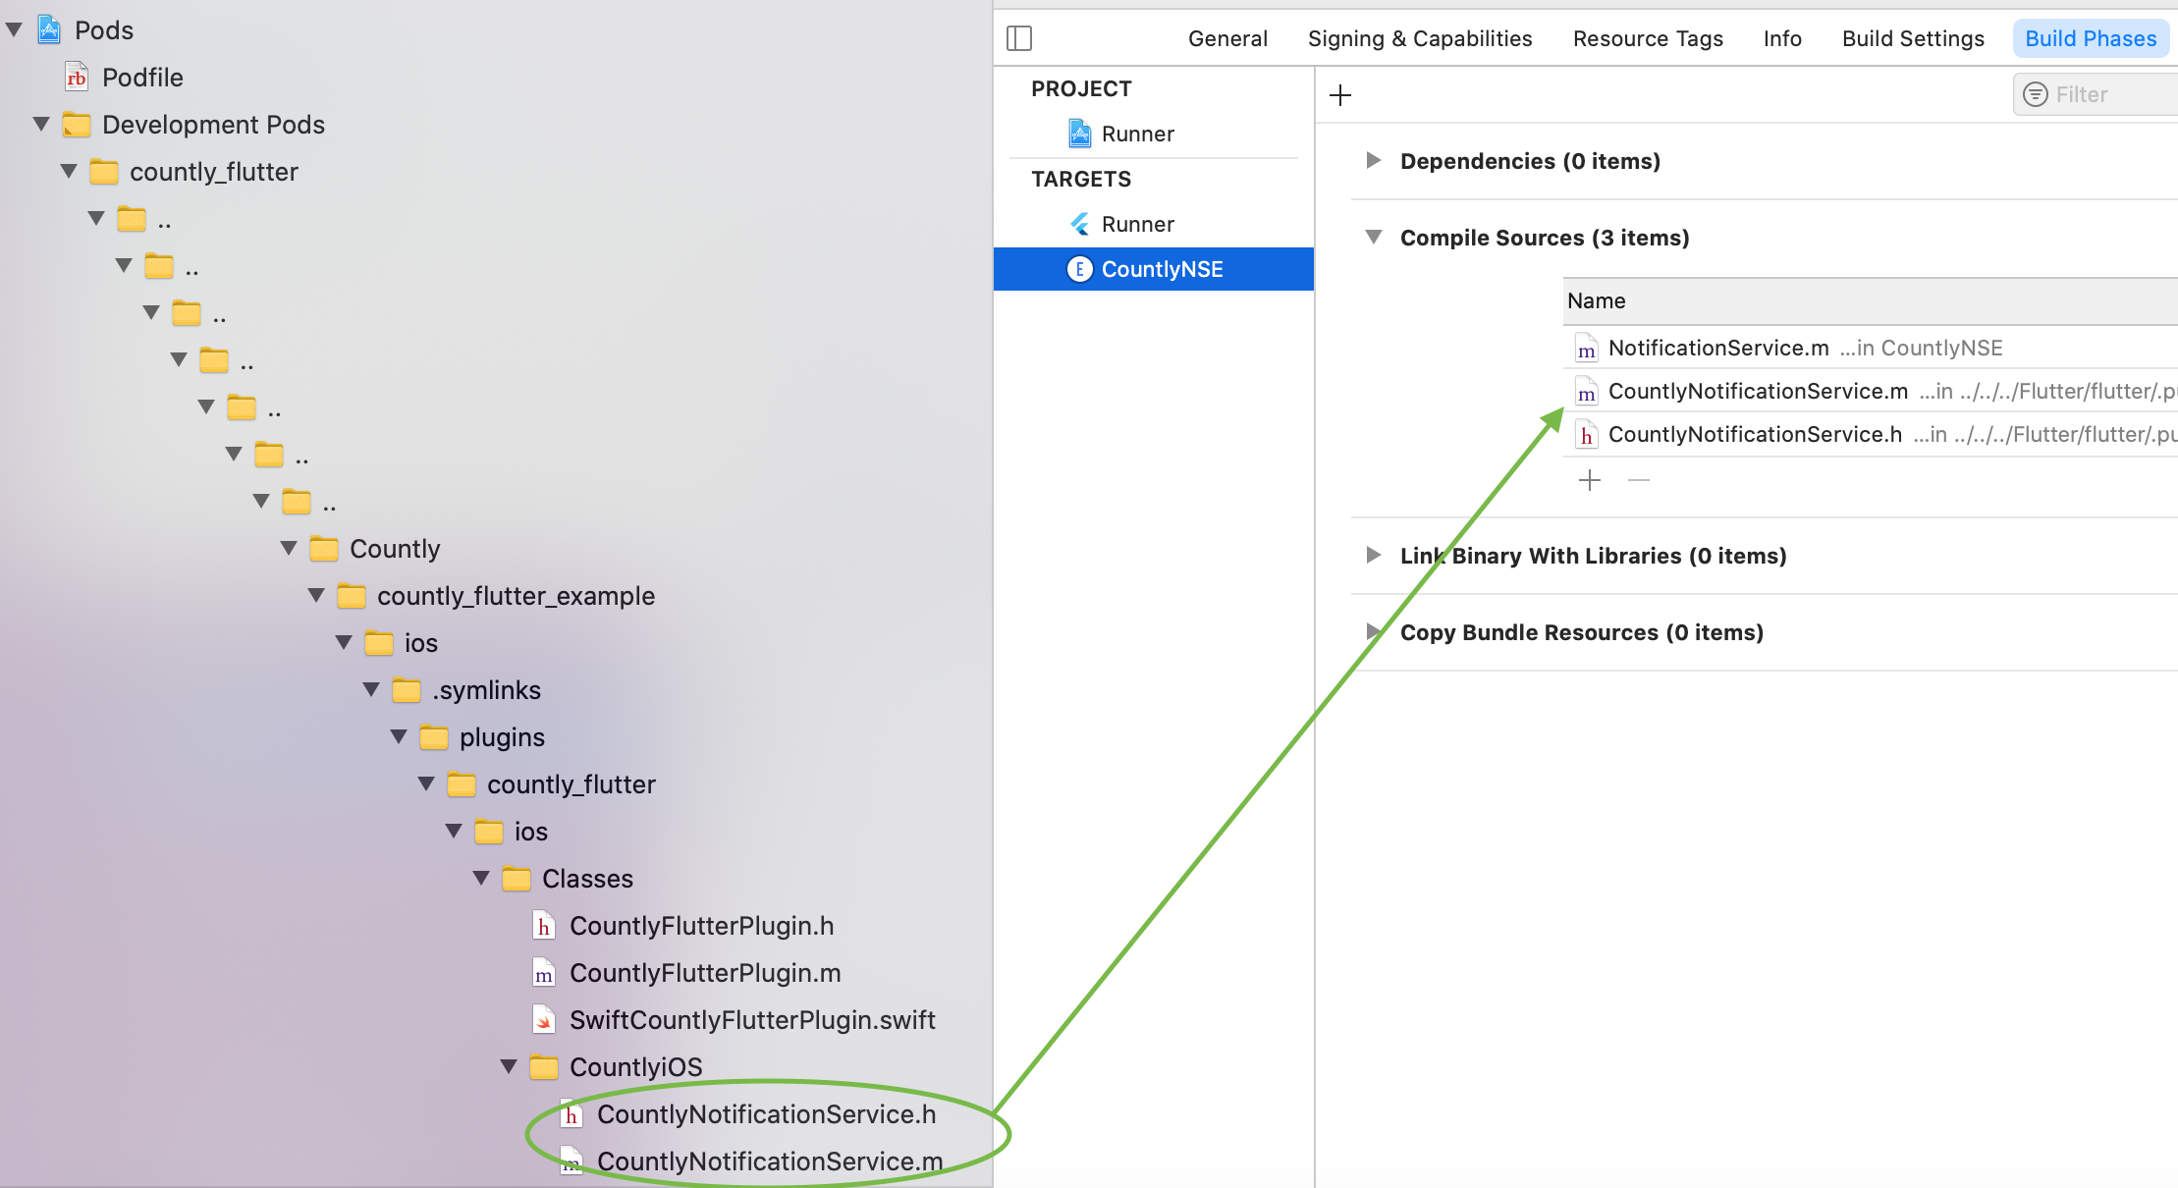This screenshot has width=2178, height=1188.
Task: Click the filter icon in Filter field
Action: pyautogui.click(x=2036, y=94)
